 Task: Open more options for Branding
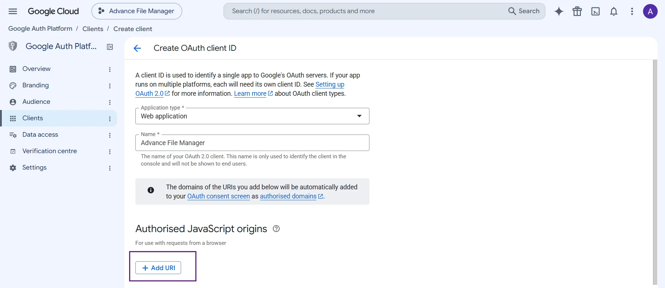(x=110, y=86)
